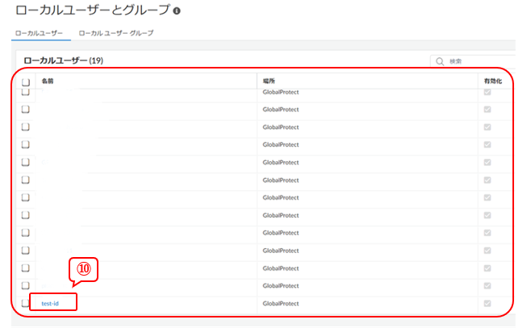Toggle 有効化 checkbox in row above test-id
The image size is (531, 332).
click(487, 285)
